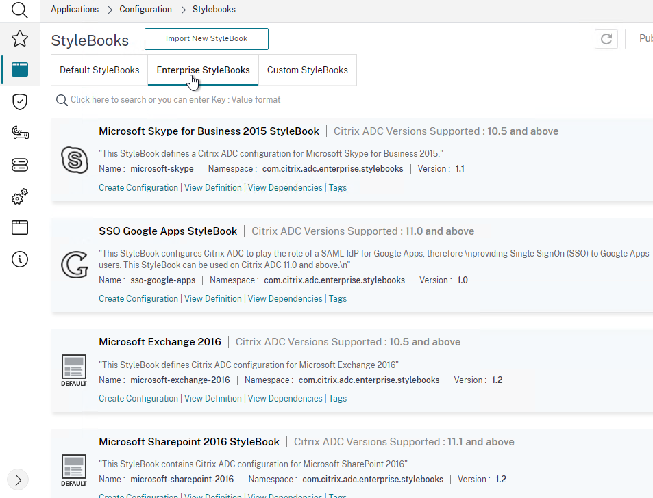Click Sharepoint 2016 StyleBook description text

pos(254,464)
